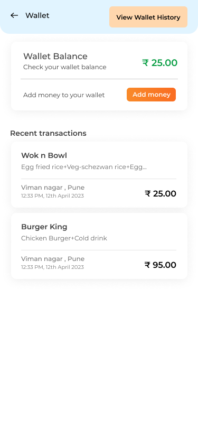Tap the back arrow icon
198x429 pixels.
pos(14,16)
